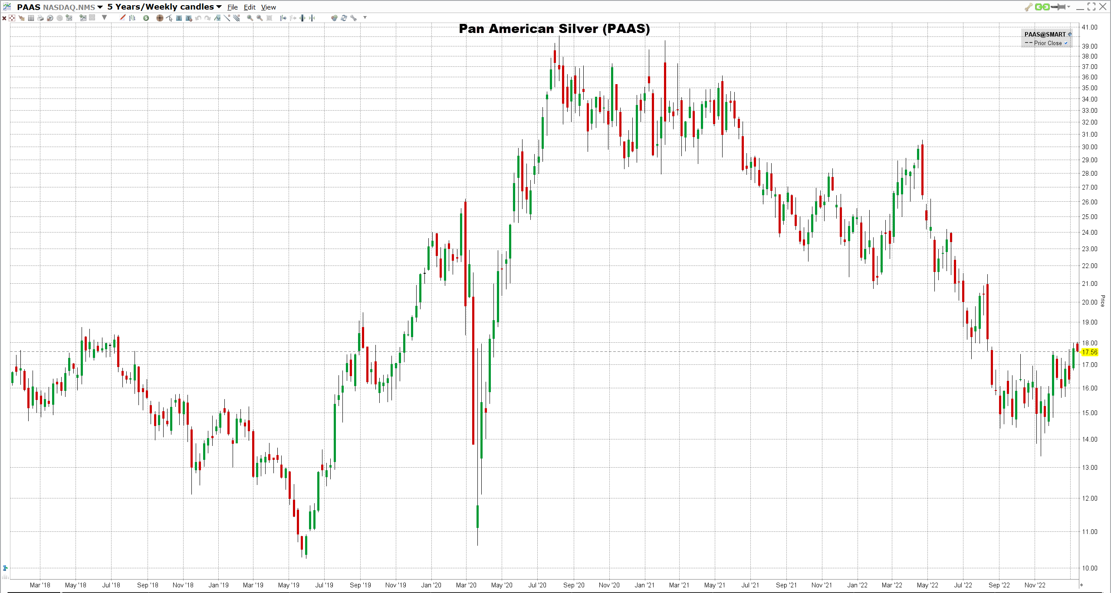Viewport: 1111px width, 593px height.
Task: Click the wrench configure icon at top right
Action: [1029, 7]
